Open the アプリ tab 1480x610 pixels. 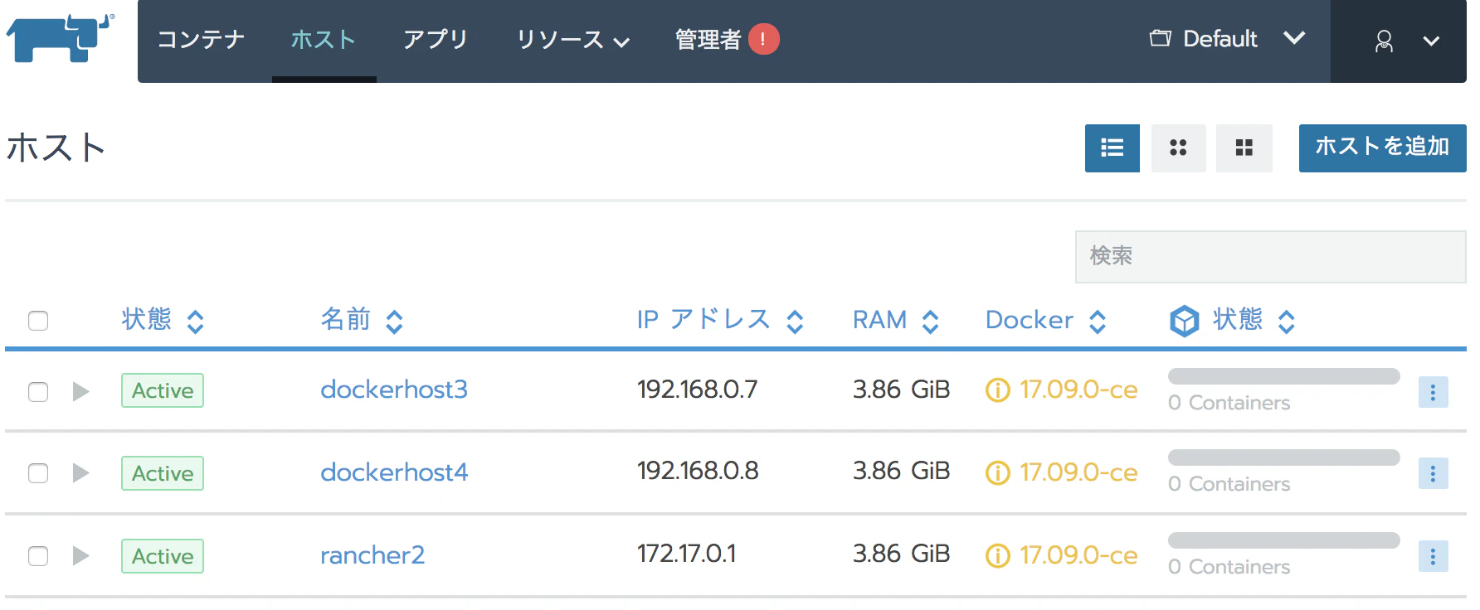(x=436, y=40)
